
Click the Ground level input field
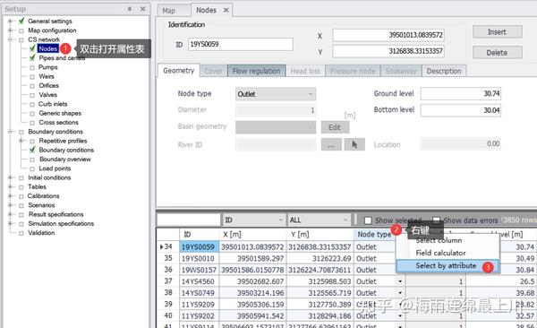(x=461, y=93)
